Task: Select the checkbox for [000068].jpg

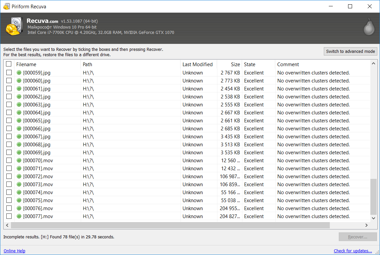Action: click(9, 144)
